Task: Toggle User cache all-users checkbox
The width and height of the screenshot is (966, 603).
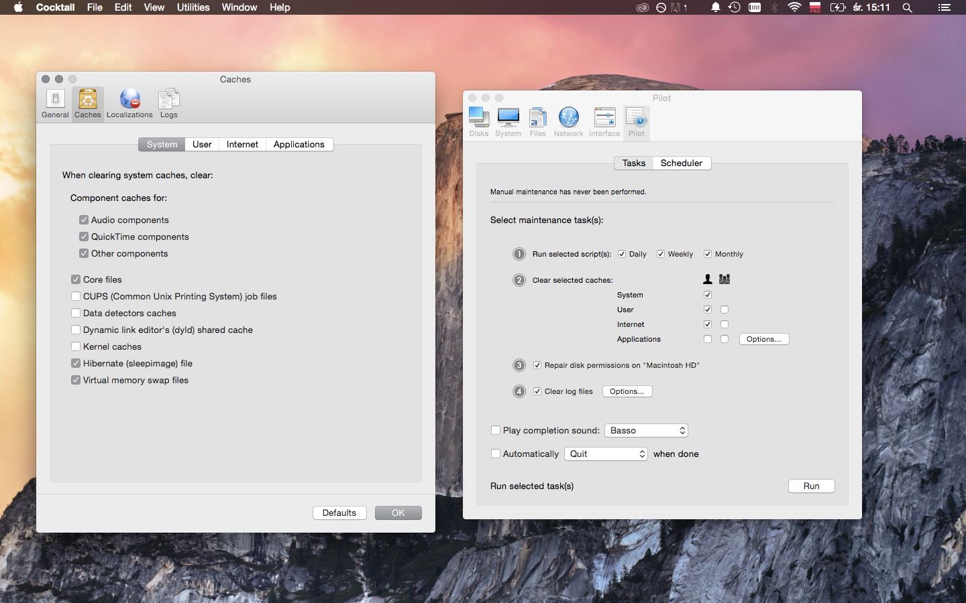Action: coord(724,310)
